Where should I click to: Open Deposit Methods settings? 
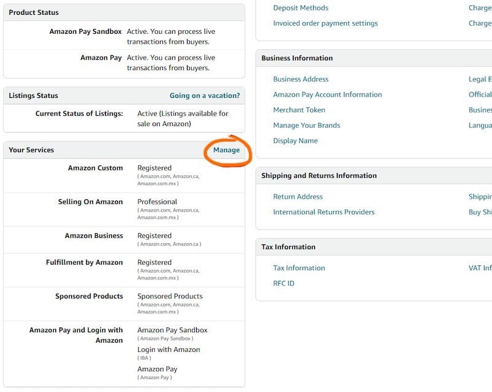click(301, 8)
